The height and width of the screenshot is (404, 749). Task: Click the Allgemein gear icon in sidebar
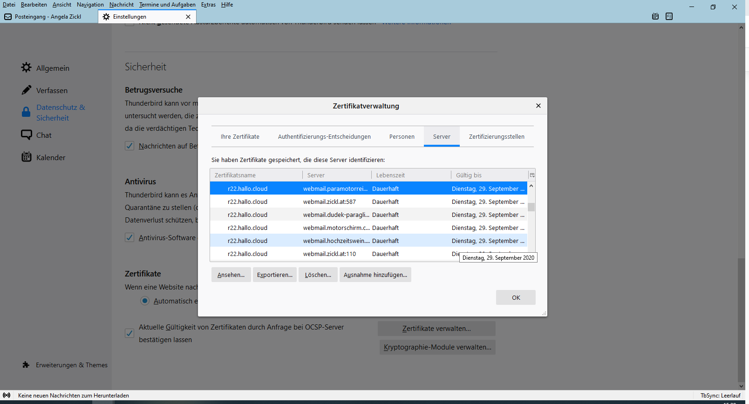[x=27, y=67]
